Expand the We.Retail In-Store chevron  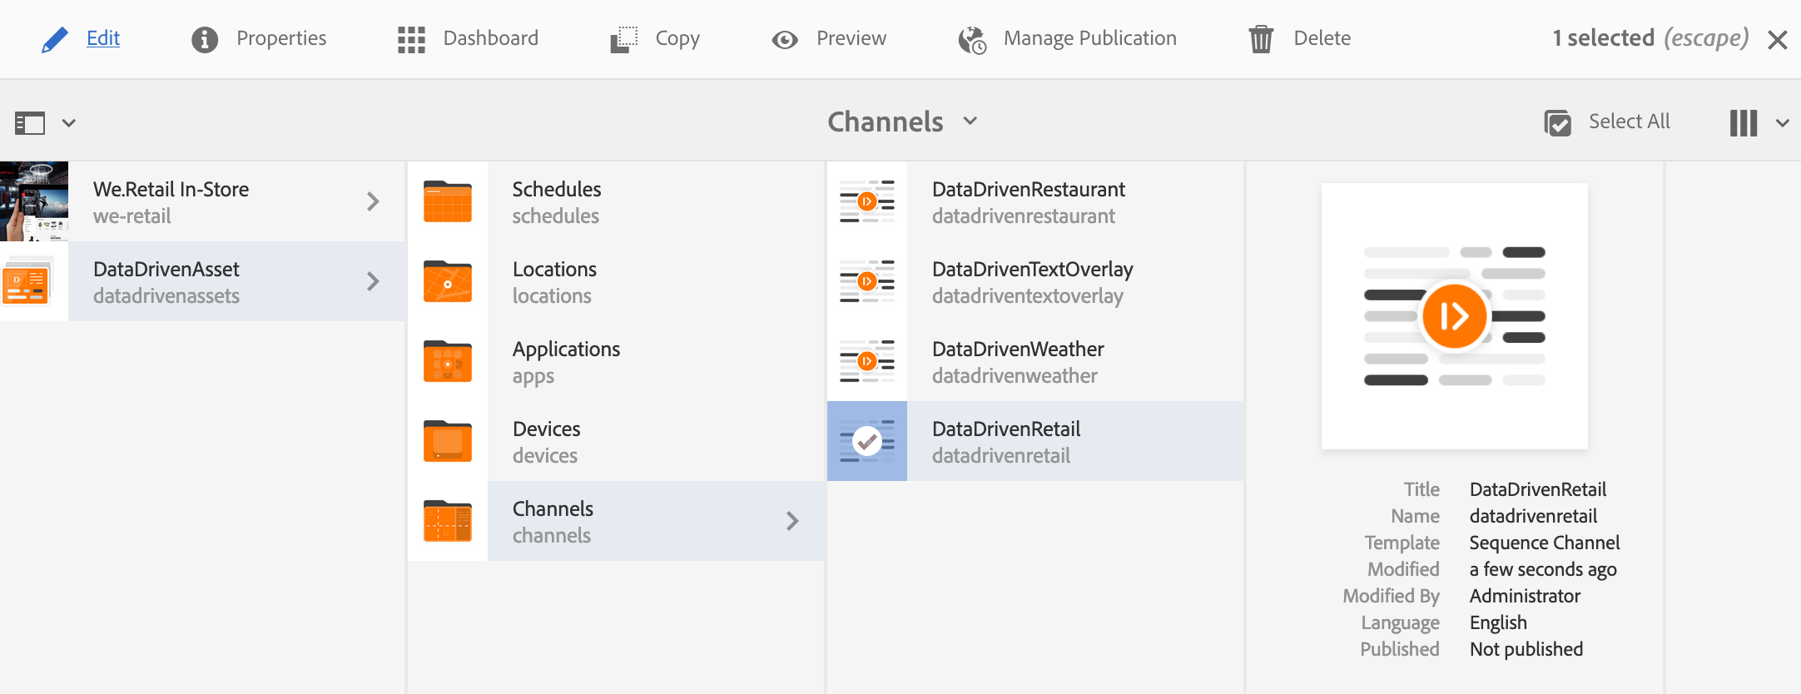coord(373,201)
